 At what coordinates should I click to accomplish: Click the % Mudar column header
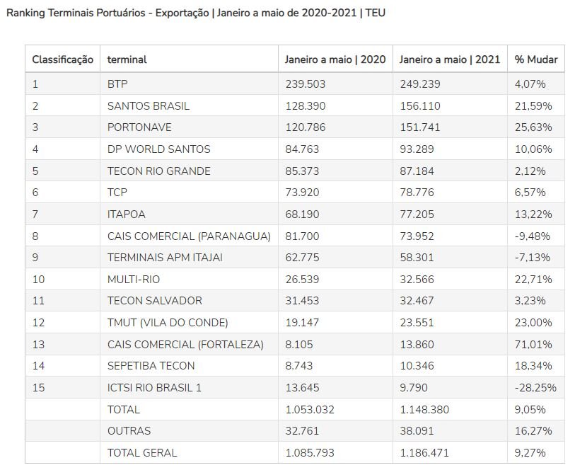536,59
